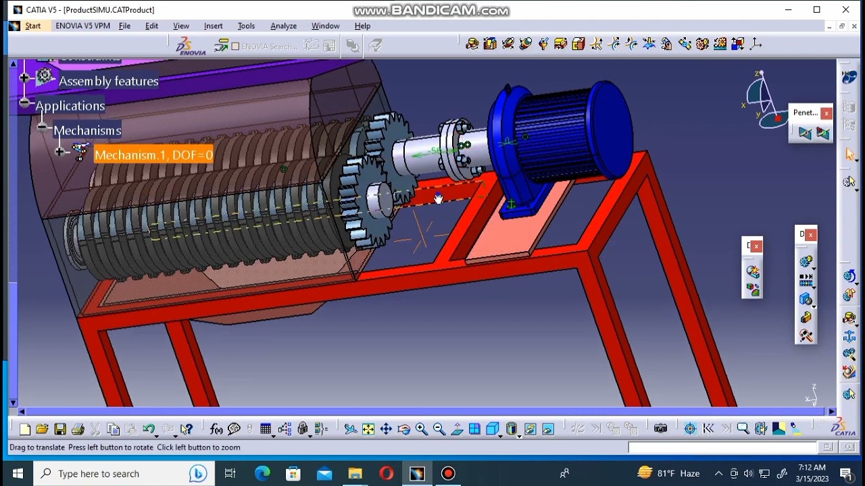Screen dimensions: 865x486
Task: Open the ENOVIA V5 VPM menu
Action: point(82,26)
